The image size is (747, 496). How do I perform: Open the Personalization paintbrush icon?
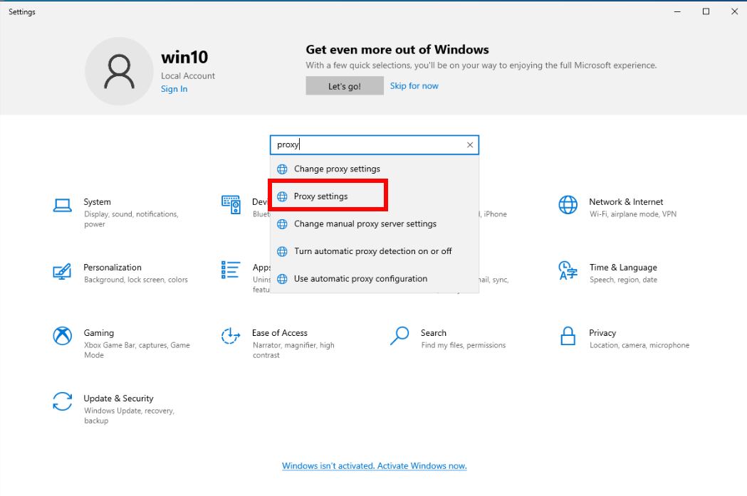62,271
